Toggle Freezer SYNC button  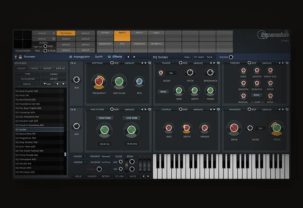point(257,95)
